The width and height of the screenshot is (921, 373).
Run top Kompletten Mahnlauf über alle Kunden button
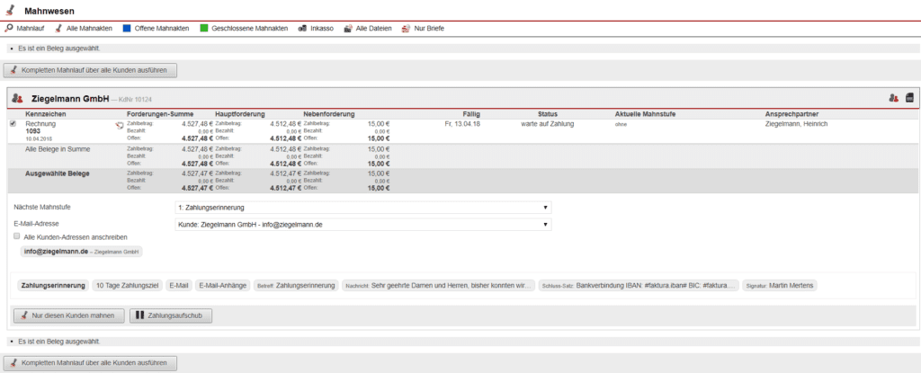pos(94,68)
